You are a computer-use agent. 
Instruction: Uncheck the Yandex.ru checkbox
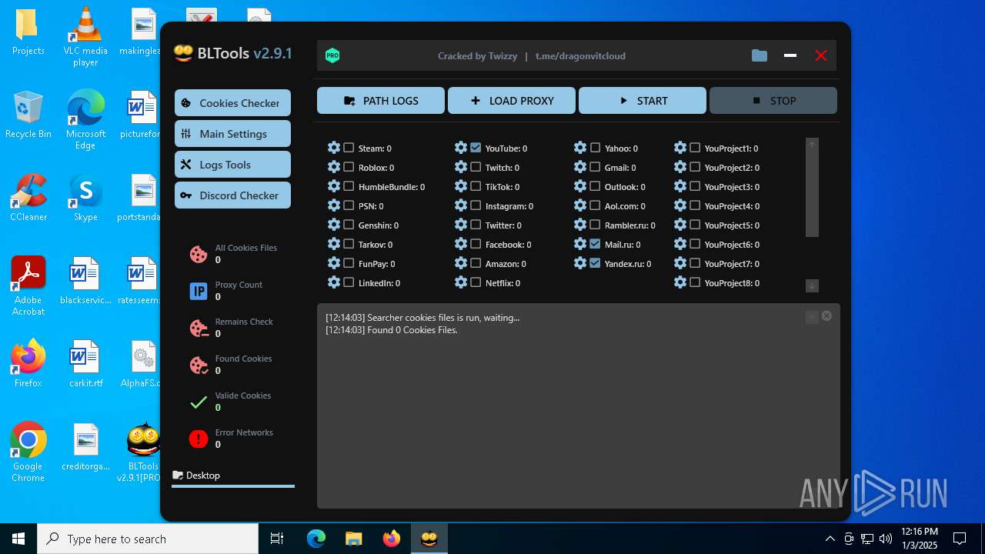click(595, 263)
